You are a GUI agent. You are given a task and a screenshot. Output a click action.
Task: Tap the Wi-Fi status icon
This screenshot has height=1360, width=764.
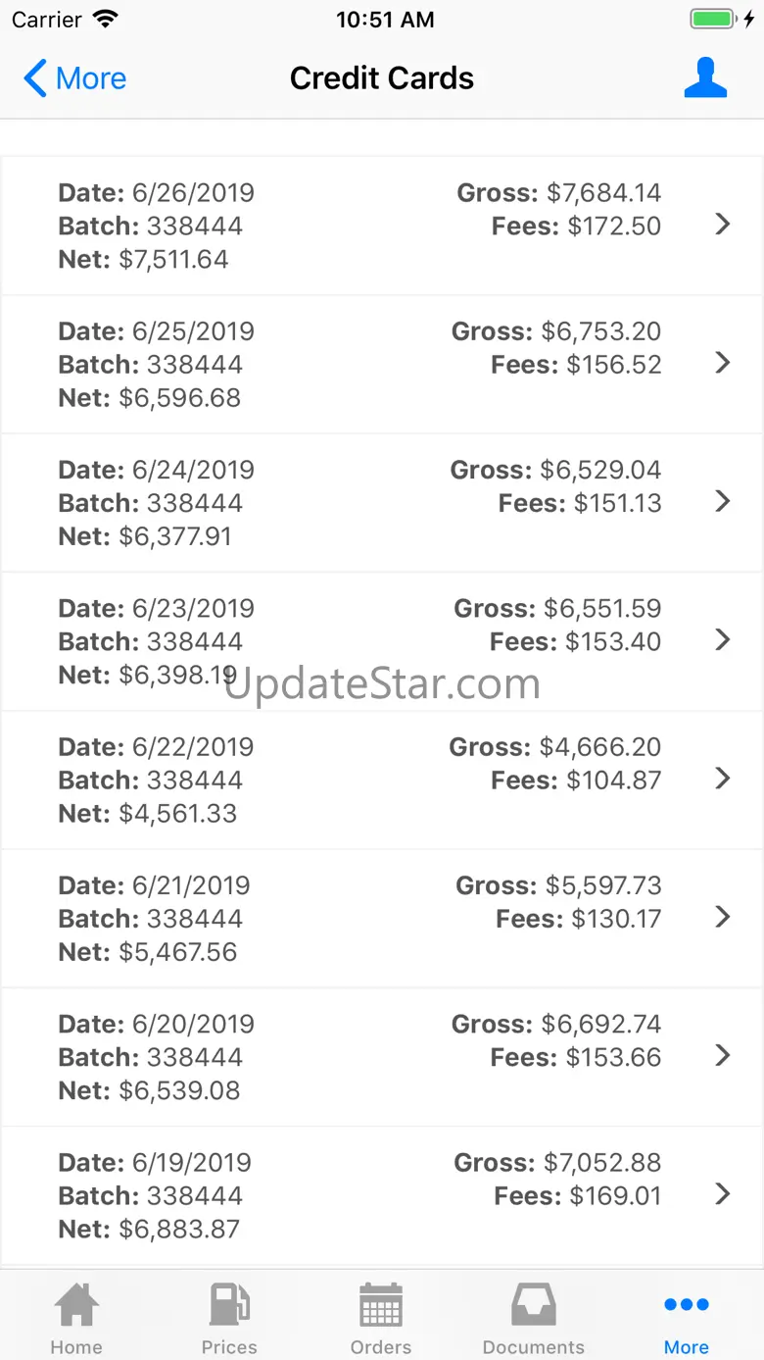105,20
